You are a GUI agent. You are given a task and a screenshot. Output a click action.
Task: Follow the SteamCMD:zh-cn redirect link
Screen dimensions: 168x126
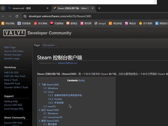(x=67, y=63)
